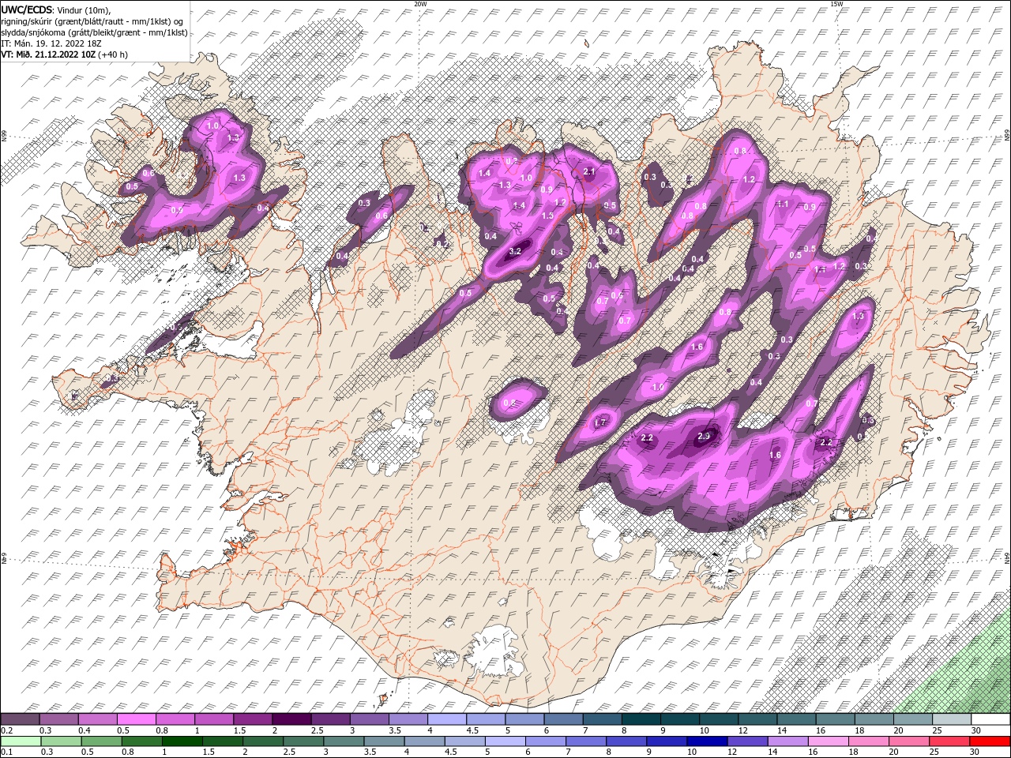Click the 20W longitude label
Viewport: 1011px width, 758px height.
click(x=420, y=4)
